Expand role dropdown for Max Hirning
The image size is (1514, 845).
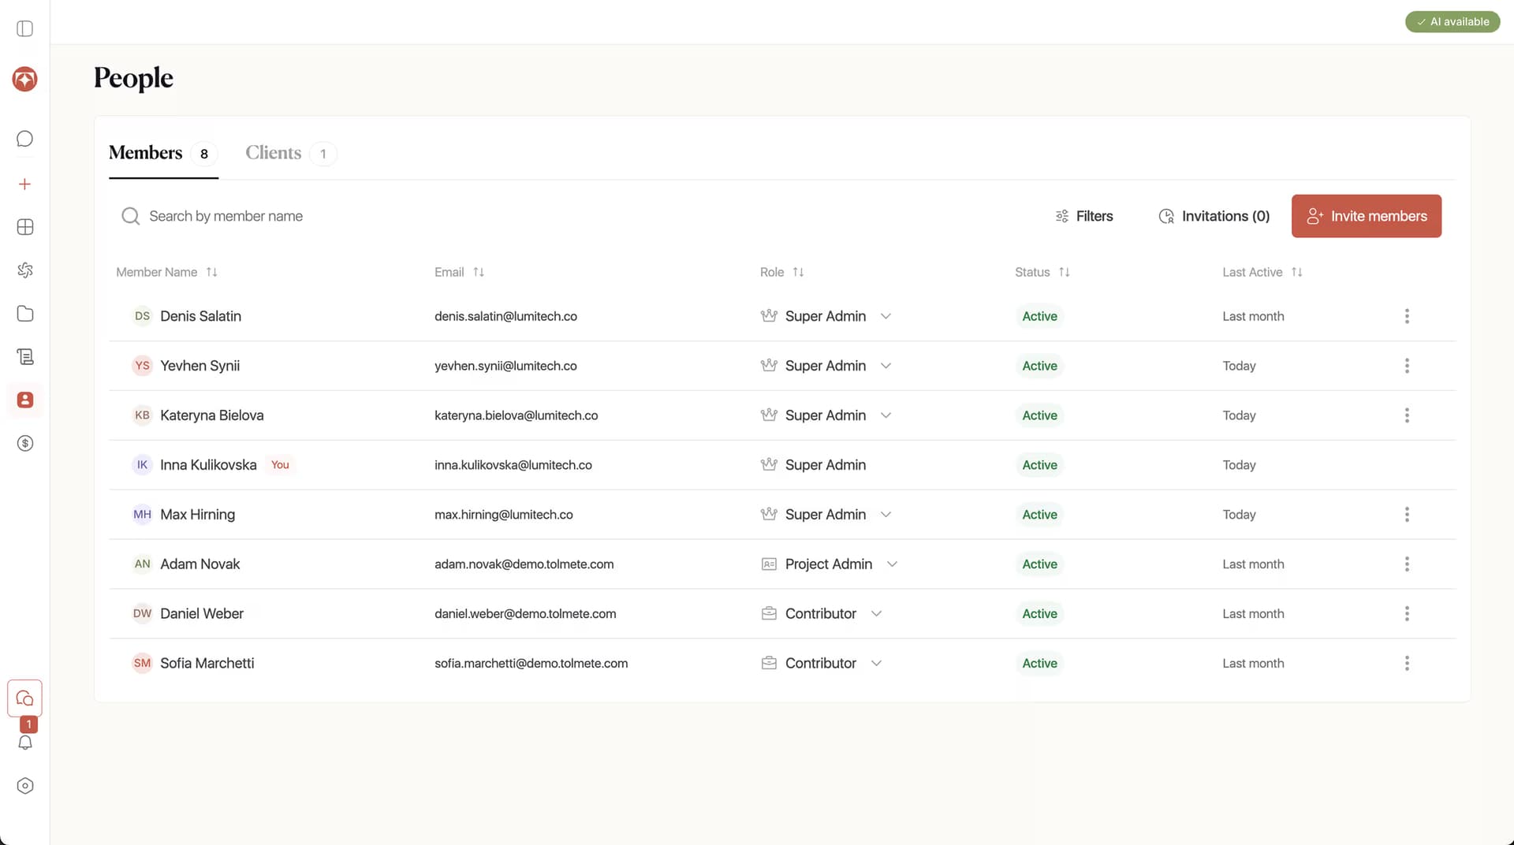(x=886, y=515)
